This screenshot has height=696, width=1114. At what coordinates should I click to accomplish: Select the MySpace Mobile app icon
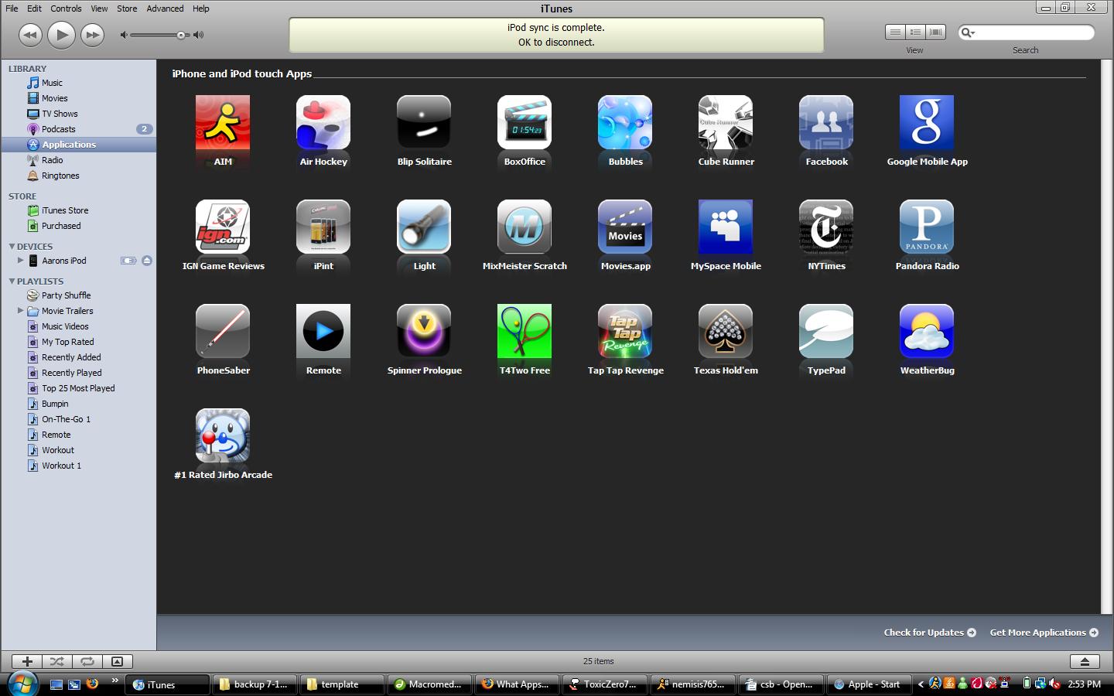726,227
